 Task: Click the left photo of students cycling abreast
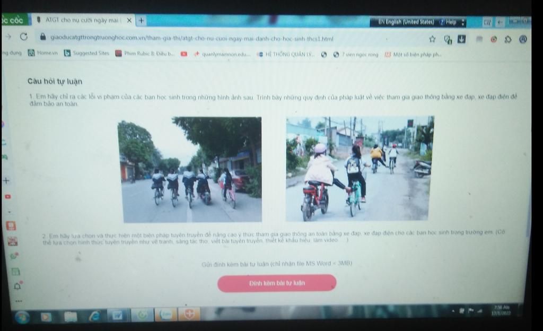pyautogui.click(x=190, y=169)
